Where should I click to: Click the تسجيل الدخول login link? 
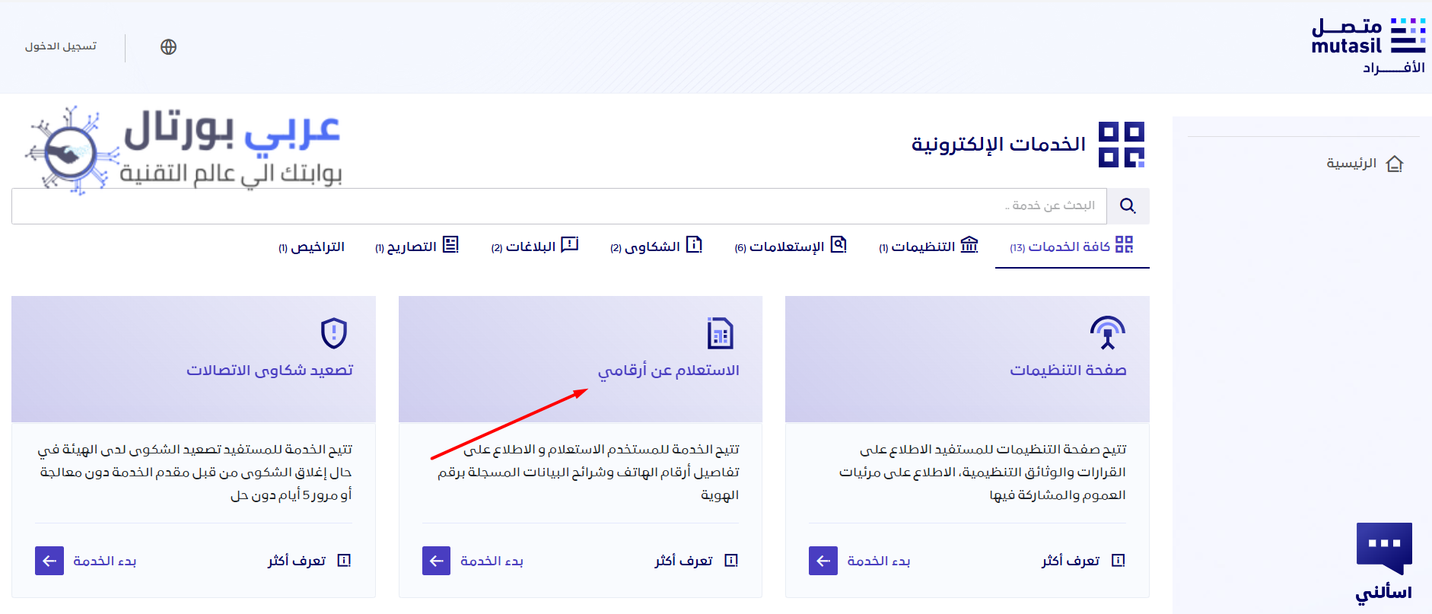[x=61, y=46]
